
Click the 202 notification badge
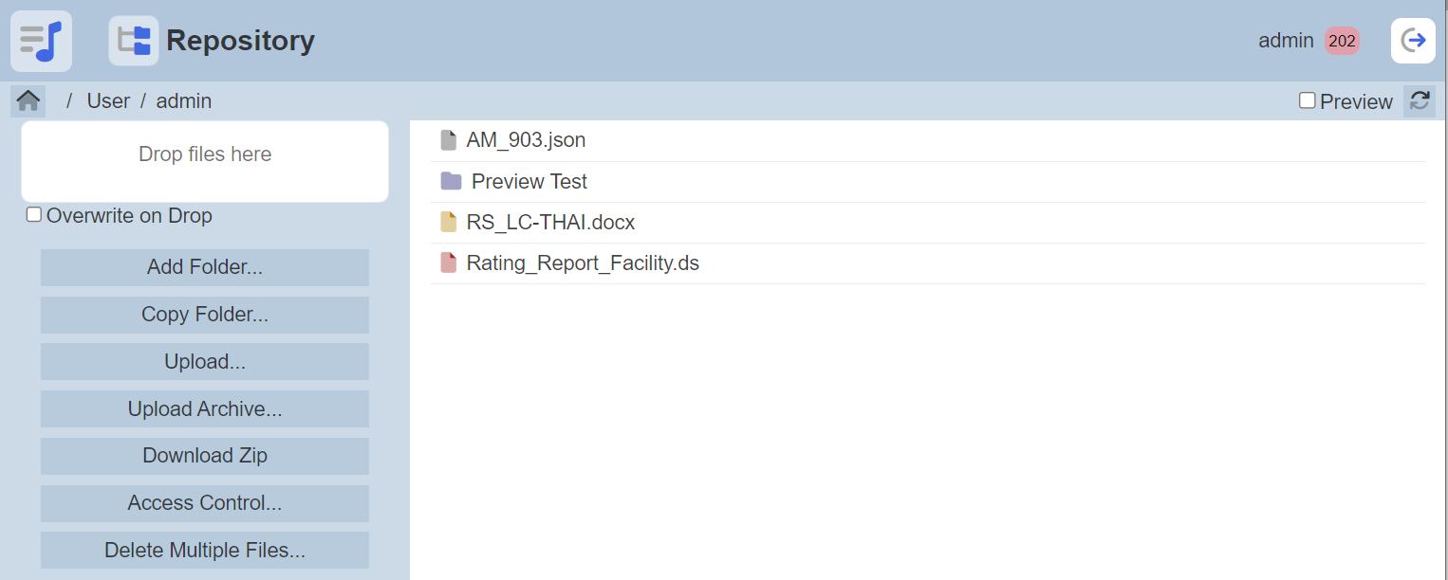1342,41
